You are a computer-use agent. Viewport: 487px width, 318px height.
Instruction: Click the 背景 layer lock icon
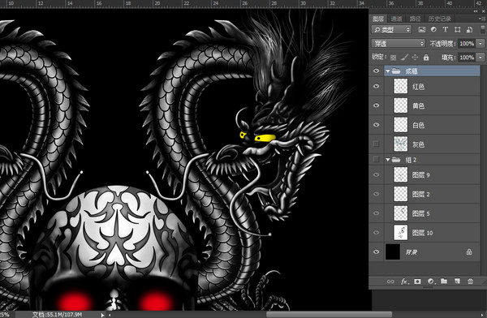tap(469, 251)
